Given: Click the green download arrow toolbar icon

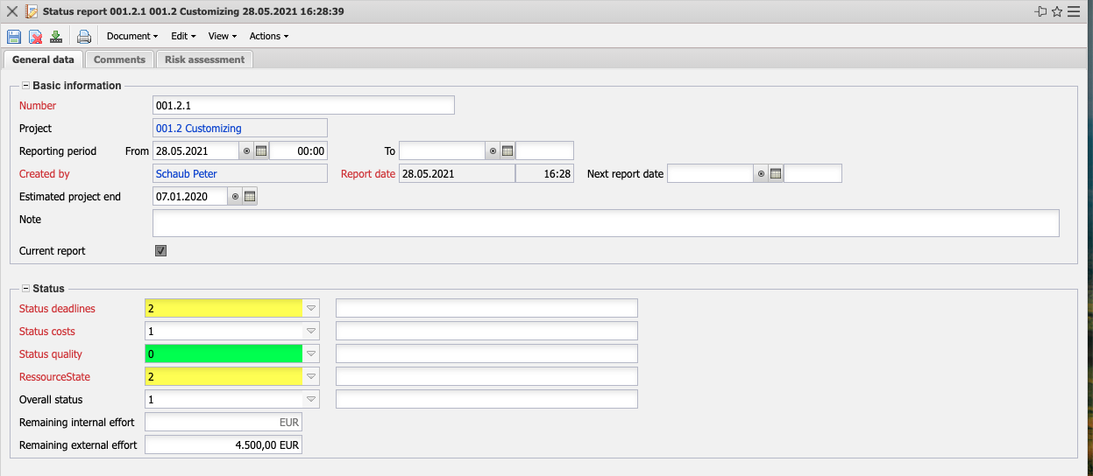Looking at the screenshot, I should pyautogui.click(x=56, y=37).
